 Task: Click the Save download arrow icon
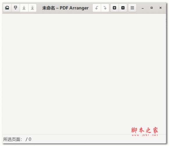[24, 8]
